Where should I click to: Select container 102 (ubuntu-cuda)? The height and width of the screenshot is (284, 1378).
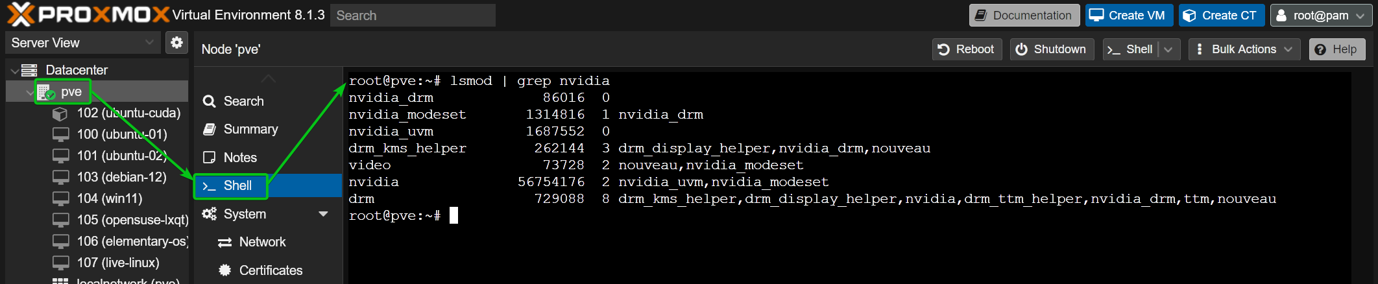(x=117, y=113)
